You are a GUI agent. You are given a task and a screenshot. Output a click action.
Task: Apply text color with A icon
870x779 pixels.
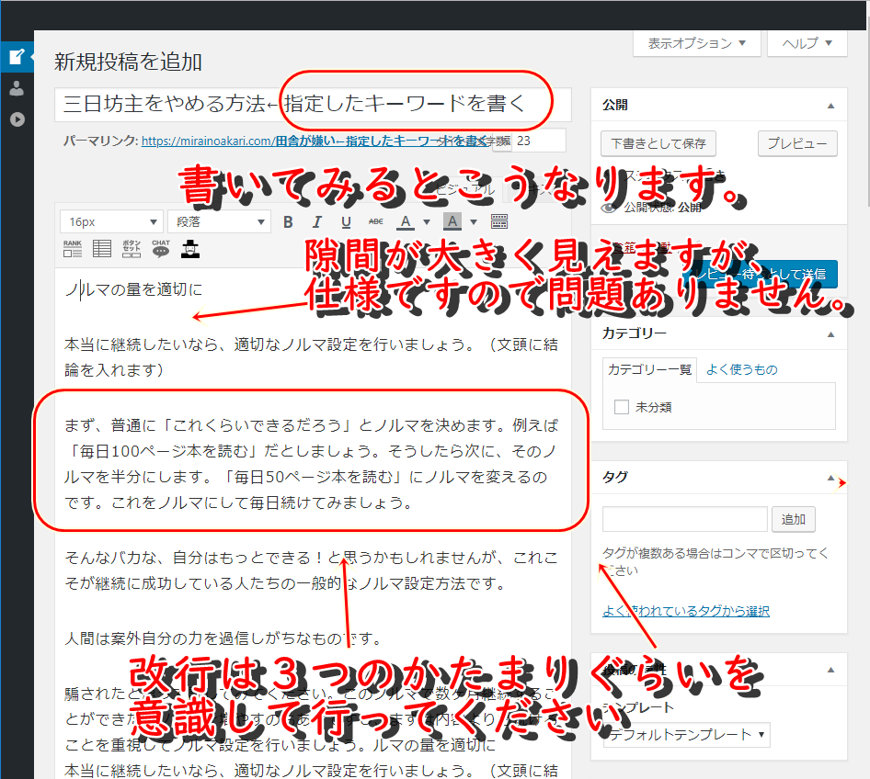[x=406, y=222]
